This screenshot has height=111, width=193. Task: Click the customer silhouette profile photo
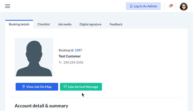[34, 57]
